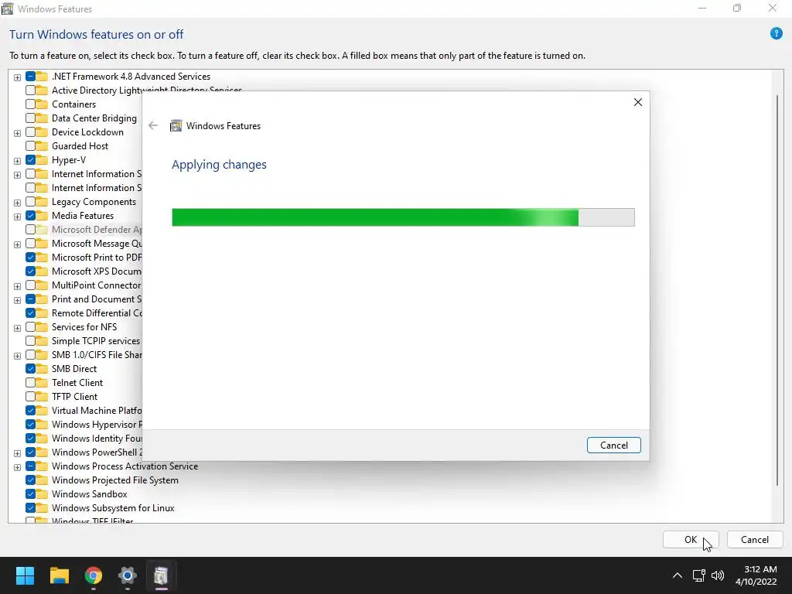This screenshot has height=594, width=792.
Task: Open network status tray icon
Action: click(698, 575)
